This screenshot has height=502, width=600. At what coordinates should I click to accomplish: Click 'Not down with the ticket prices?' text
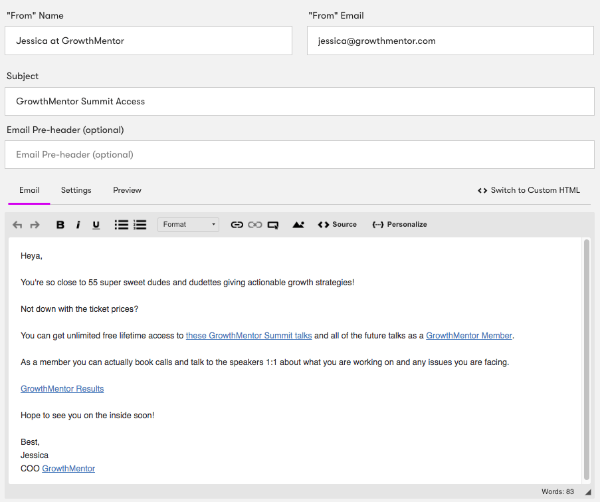coord(79,309)
